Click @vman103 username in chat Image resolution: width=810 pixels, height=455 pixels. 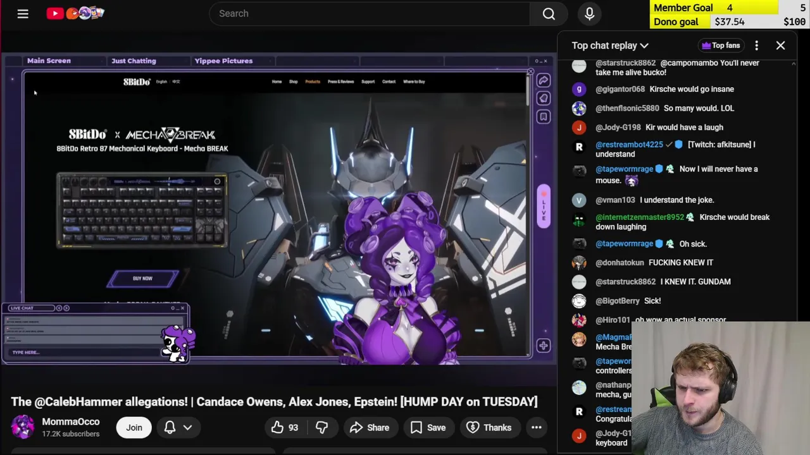click(615, 200)
